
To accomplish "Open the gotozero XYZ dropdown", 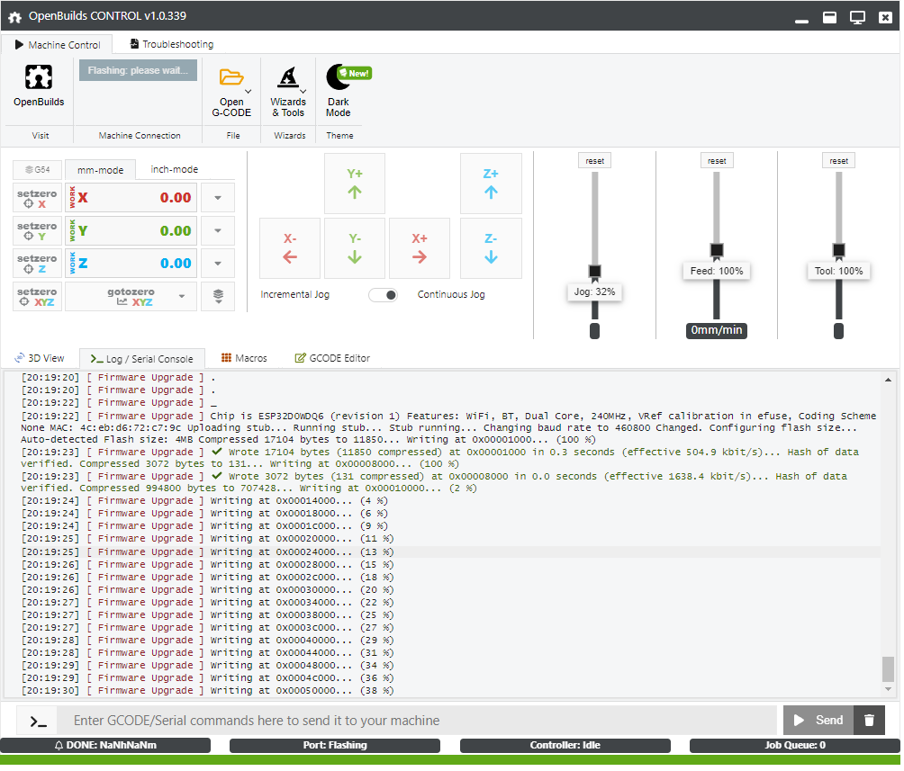I will pyautogui.click(x=182, y=296).
